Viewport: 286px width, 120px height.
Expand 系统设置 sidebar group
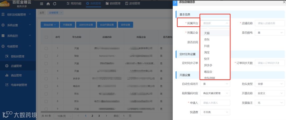18,25
